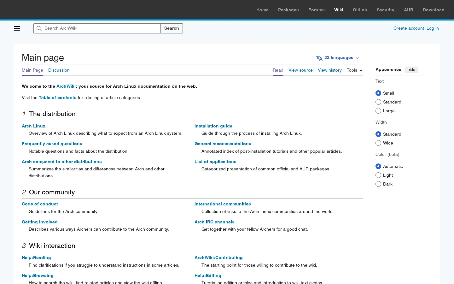The width and height of the screenshot is (454, 284).
Task: Click the Search button
Action: pyautogui.click(x=172, y=28)
